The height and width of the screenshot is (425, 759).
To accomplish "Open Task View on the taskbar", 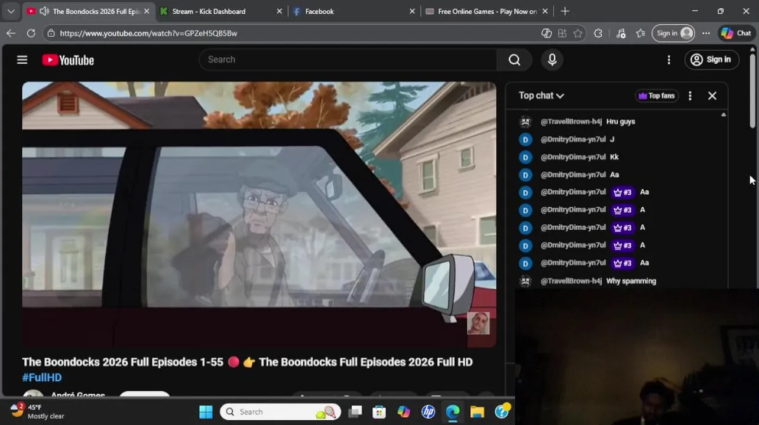I will click(355, 412).
